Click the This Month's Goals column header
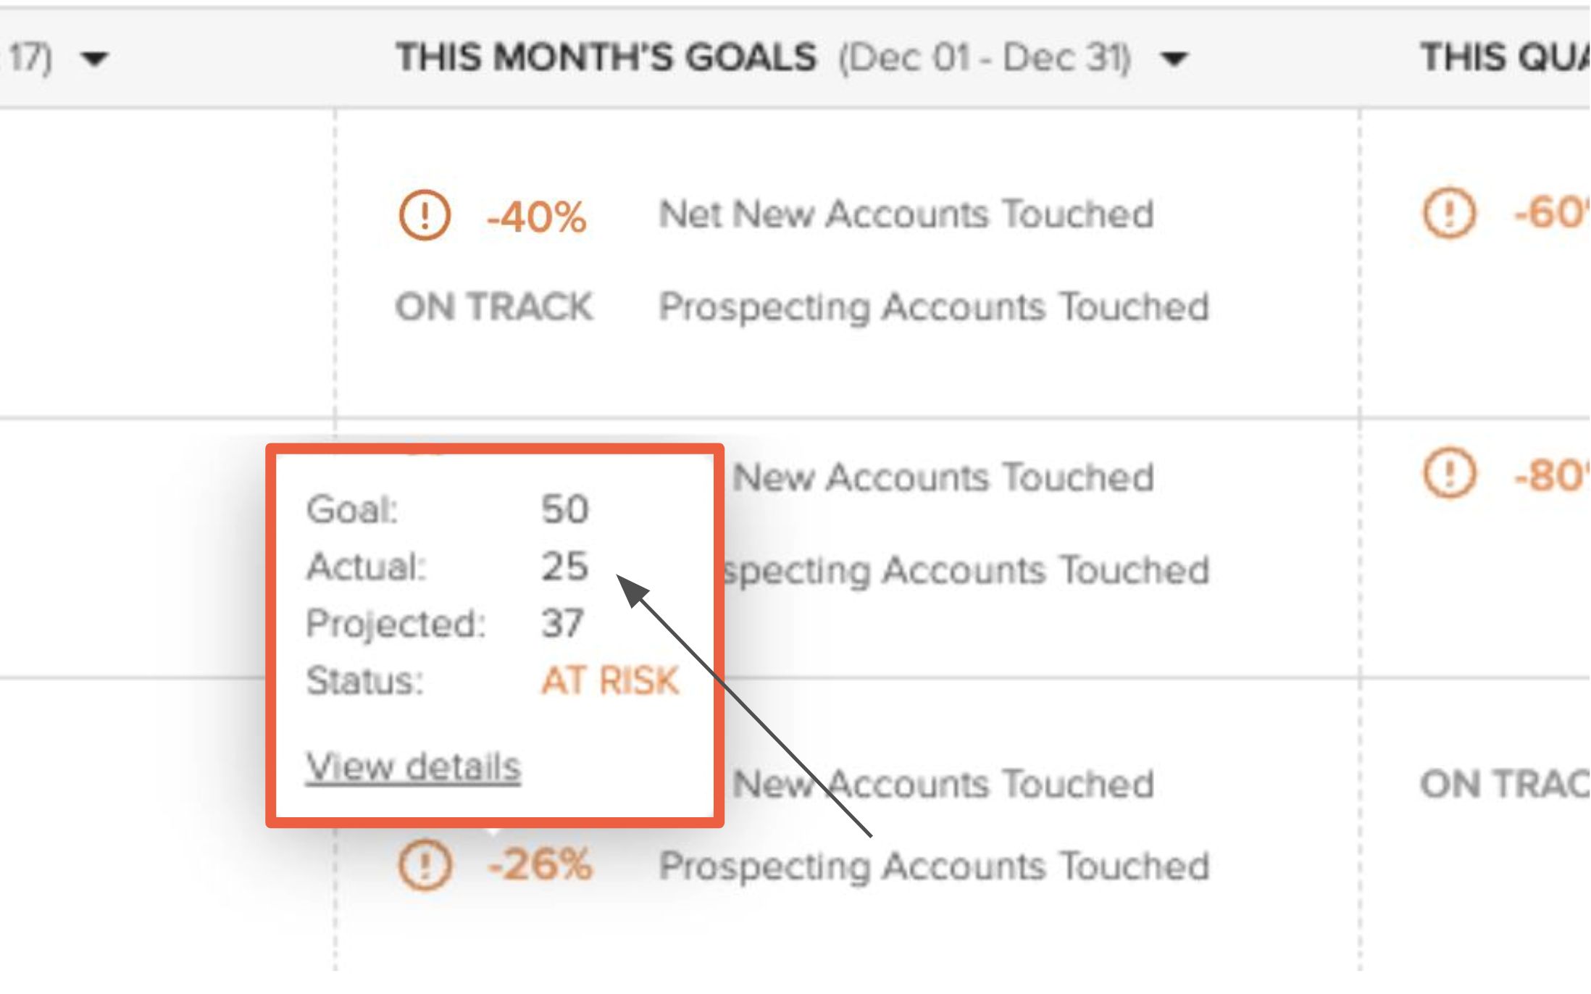 point(606,57)
